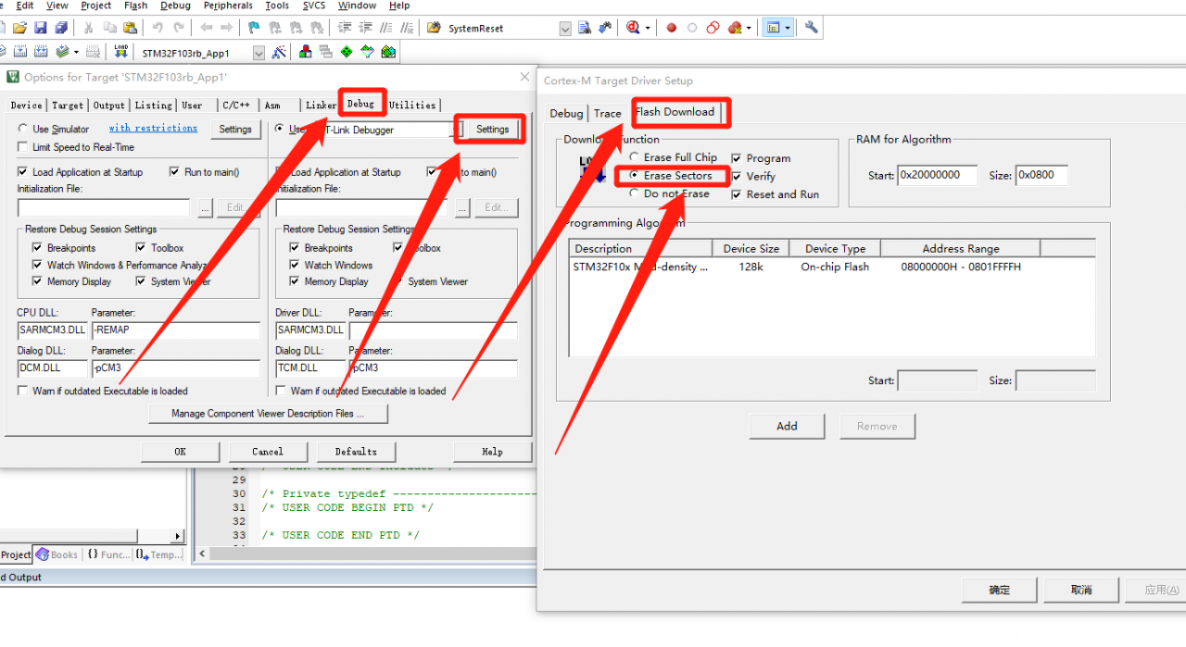Open Manage Run-Time Environment green diamond icon
1186x647 pixels.
[x=347, y=53]
